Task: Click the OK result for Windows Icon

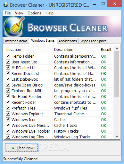Action: [103, 120]
